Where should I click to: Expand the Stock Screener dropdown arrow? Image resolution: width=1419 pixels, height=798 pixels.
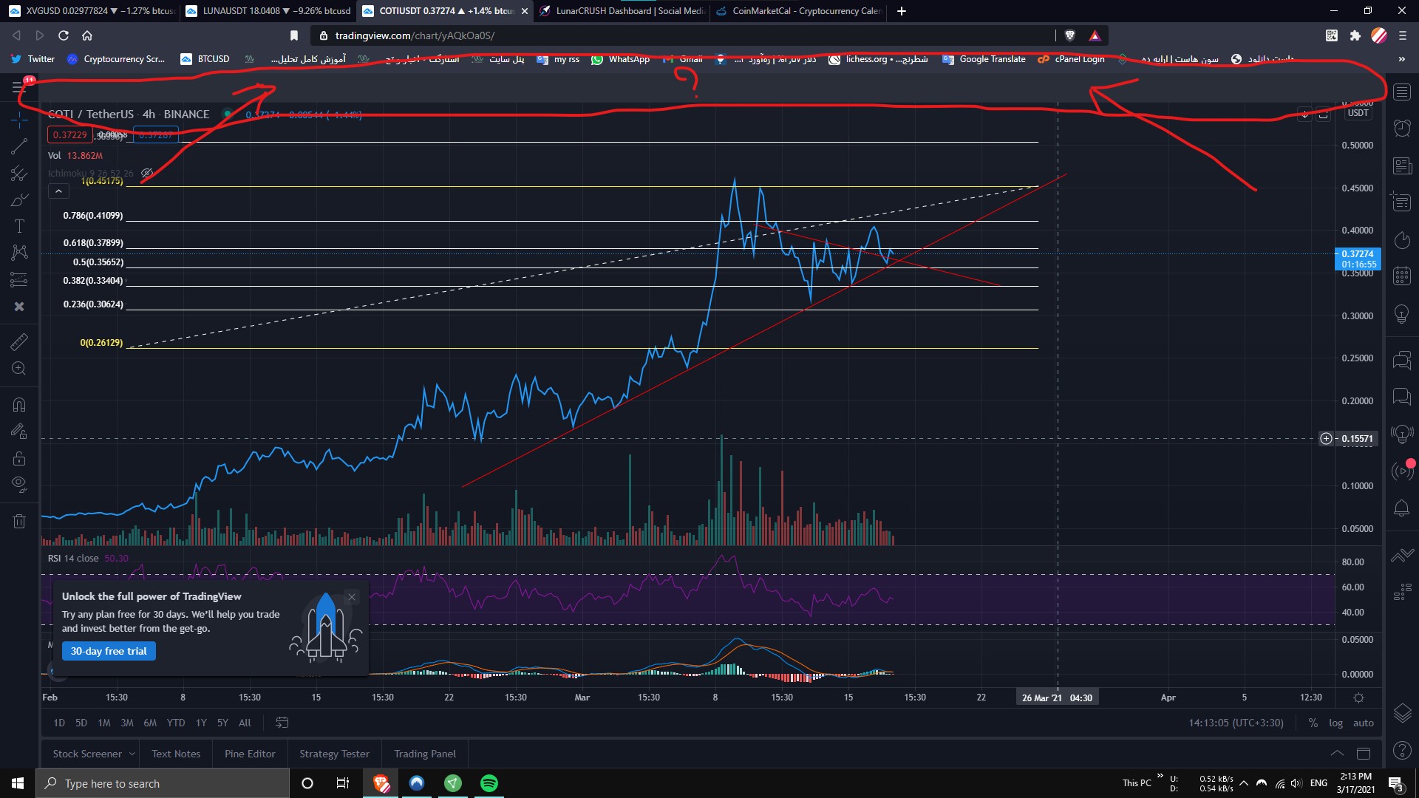coord(132,754)
